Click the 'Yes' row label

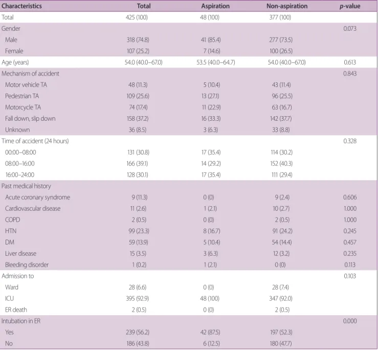9,333
